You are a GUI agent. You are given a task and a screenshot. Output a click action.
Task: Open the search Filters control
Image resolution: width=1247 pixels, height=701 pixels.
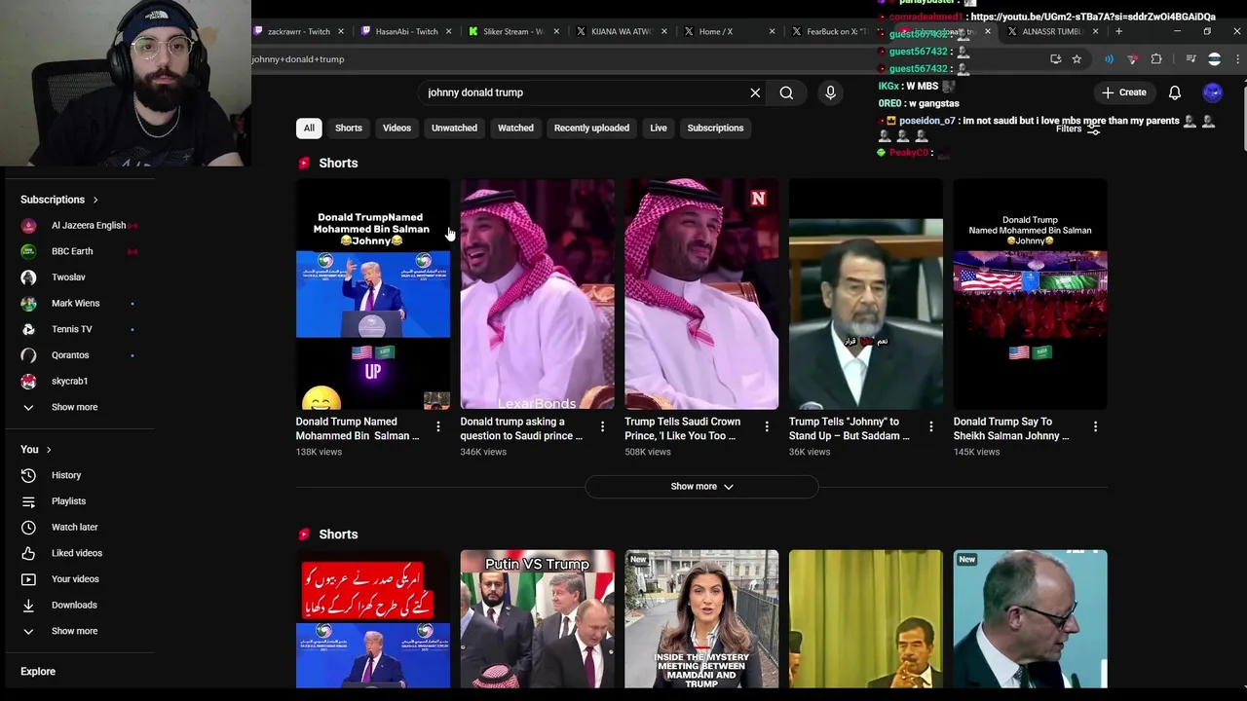coord(1079,129)
